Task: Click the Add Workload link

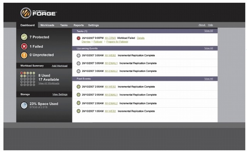Action: pyautogui.click(x=59, y=66)
